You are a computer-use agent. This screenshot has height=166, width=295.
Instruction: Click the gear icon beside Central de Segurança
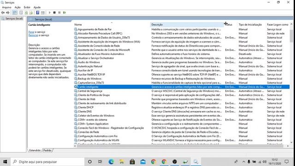(x=76, y=91)
